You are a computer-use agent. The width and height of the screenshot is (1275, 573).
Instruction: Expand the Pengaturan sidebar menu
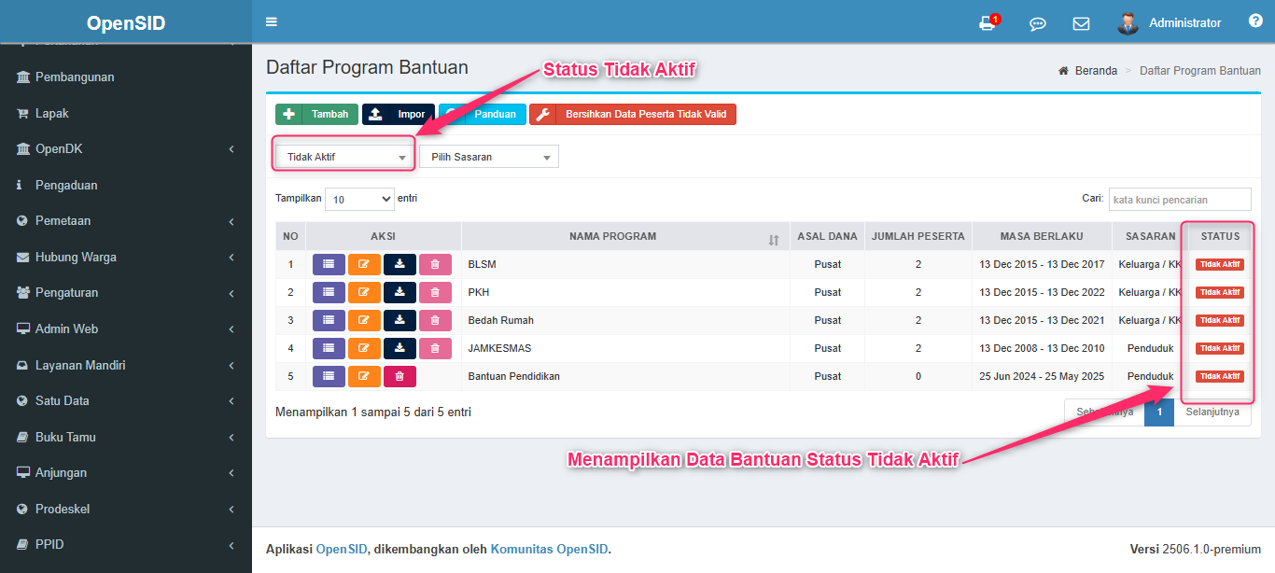(x=126, y=293)
